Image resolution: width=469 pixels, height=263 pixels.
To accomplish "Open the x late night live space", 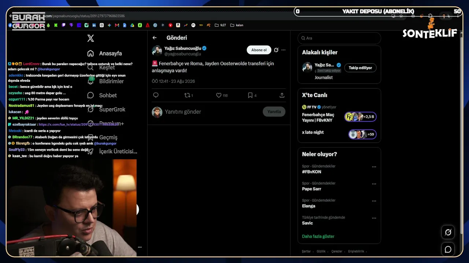I will click(x=313, y=132).
